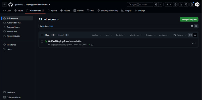Select the Verified DeployGuard remediation checkbox
202x100 pixels.
42,41
